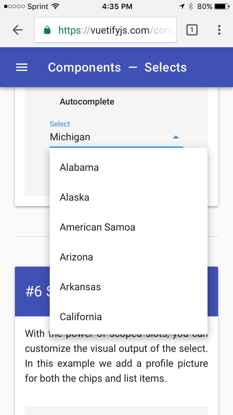The height and width of the screenshot is (415, 233).
Task: Tap the battery indicator in the status bar
Action: 221,6
